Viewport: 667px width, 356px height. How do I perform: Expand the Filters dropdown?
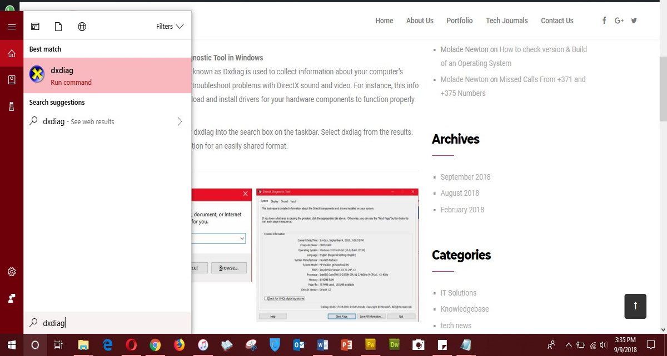pos(170,27)
